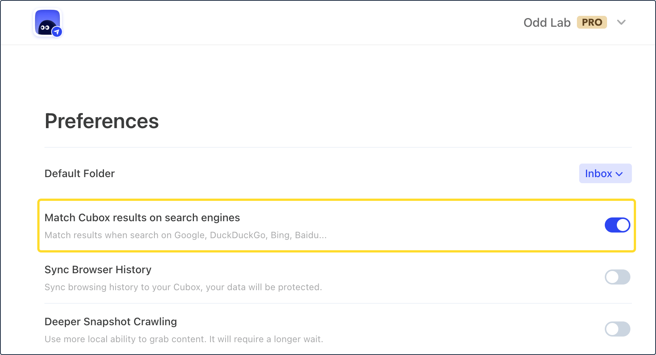Click the Sync Browser History title text
This screenshot has width=656, height=355.
[x=98, y=269]
